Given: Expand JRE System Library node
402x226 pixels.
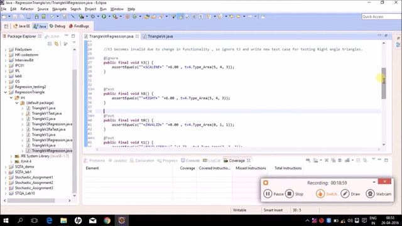Looking at the screenshot, I should click(x=11, y=156).
